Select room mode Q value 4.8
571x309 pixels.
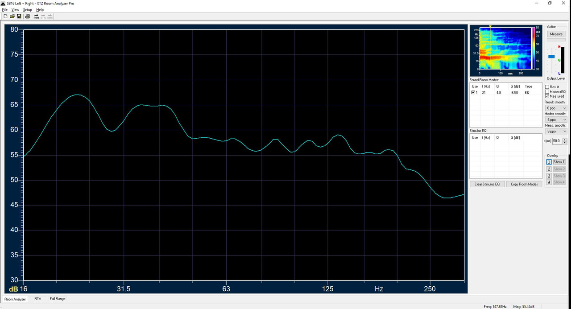click(498, 92)
